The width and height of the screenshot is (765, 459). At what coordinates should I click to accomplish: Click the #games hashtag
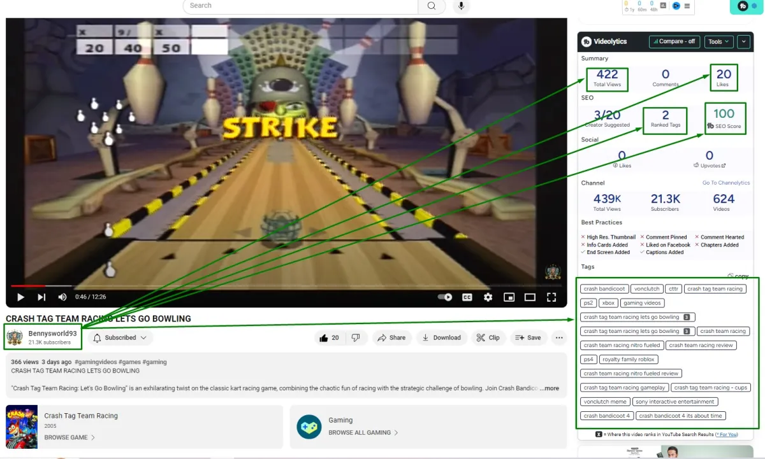(x=129, y=362)
